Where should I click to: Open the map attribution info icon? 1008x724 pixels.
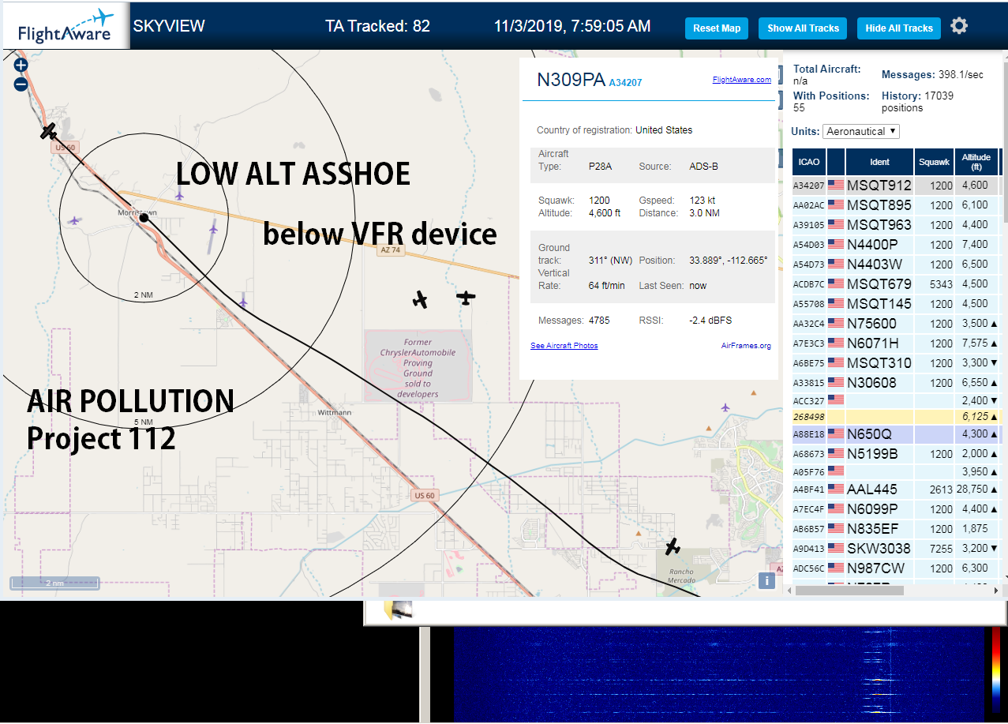[x=766, y=581]
